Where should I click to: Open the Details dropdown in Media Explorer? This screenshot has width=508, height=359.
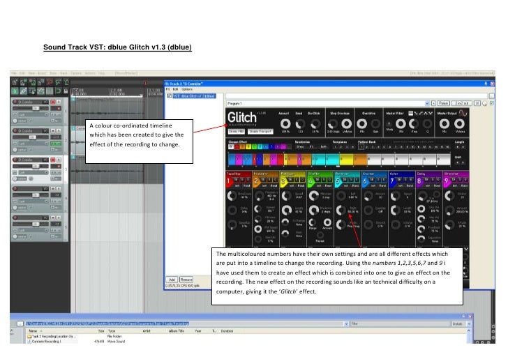468,323
